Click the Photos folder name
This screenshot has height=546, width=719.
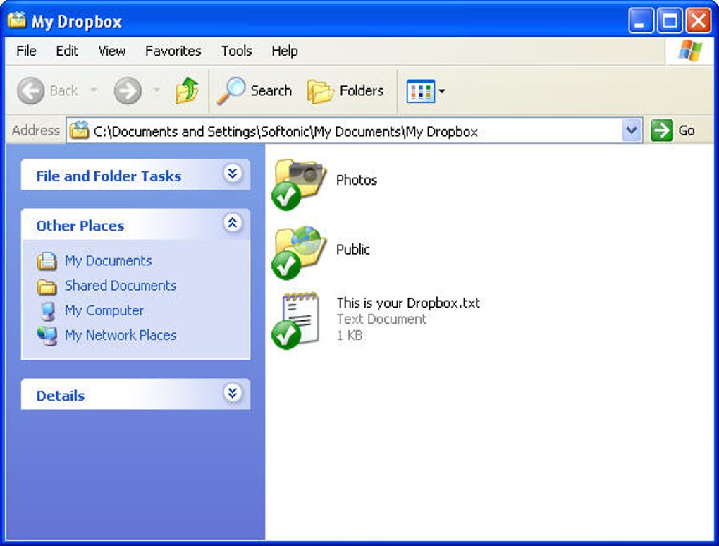pos(357,180)
